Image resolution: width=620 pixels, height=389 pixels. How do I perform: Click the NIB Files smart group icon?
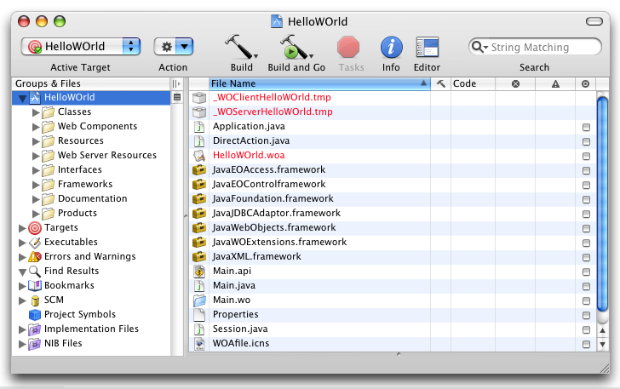coord(35,344)
